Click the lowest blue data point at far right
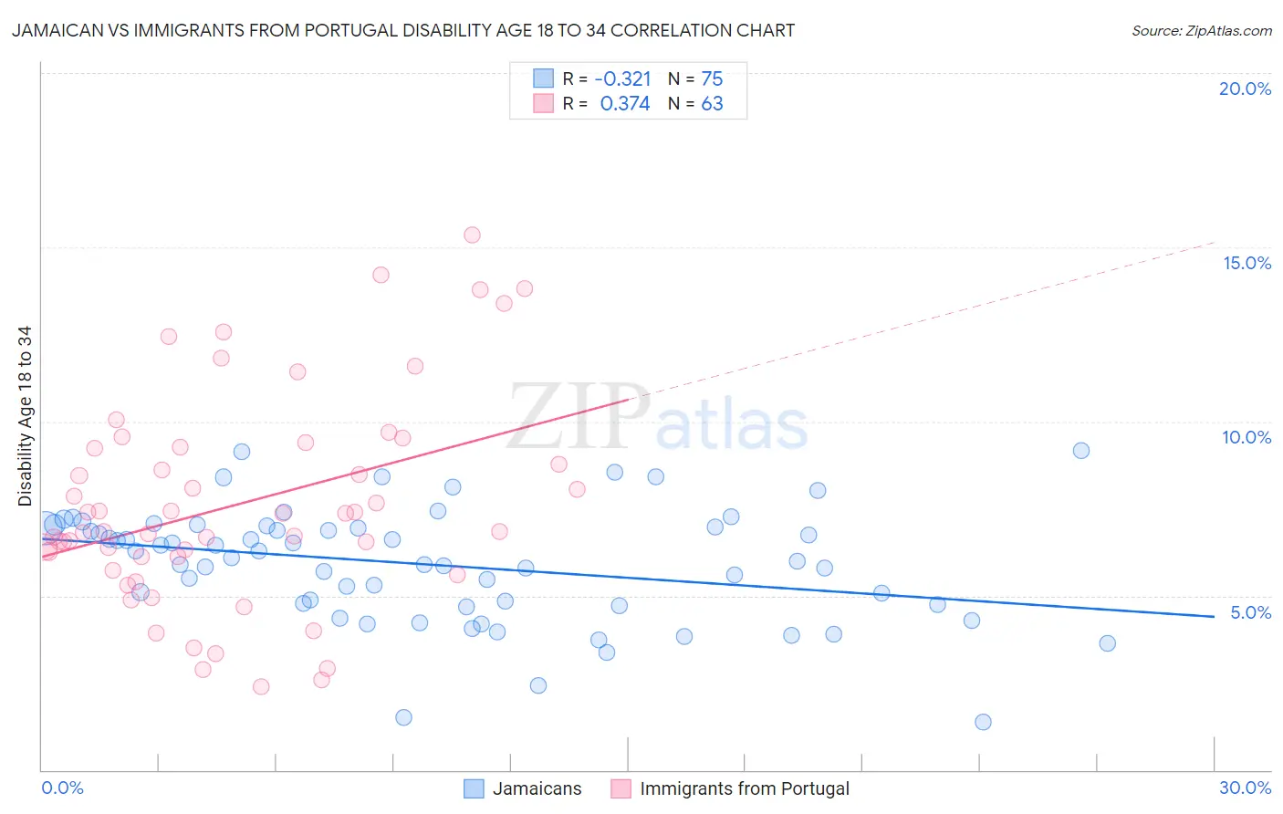 click(983, 722)
